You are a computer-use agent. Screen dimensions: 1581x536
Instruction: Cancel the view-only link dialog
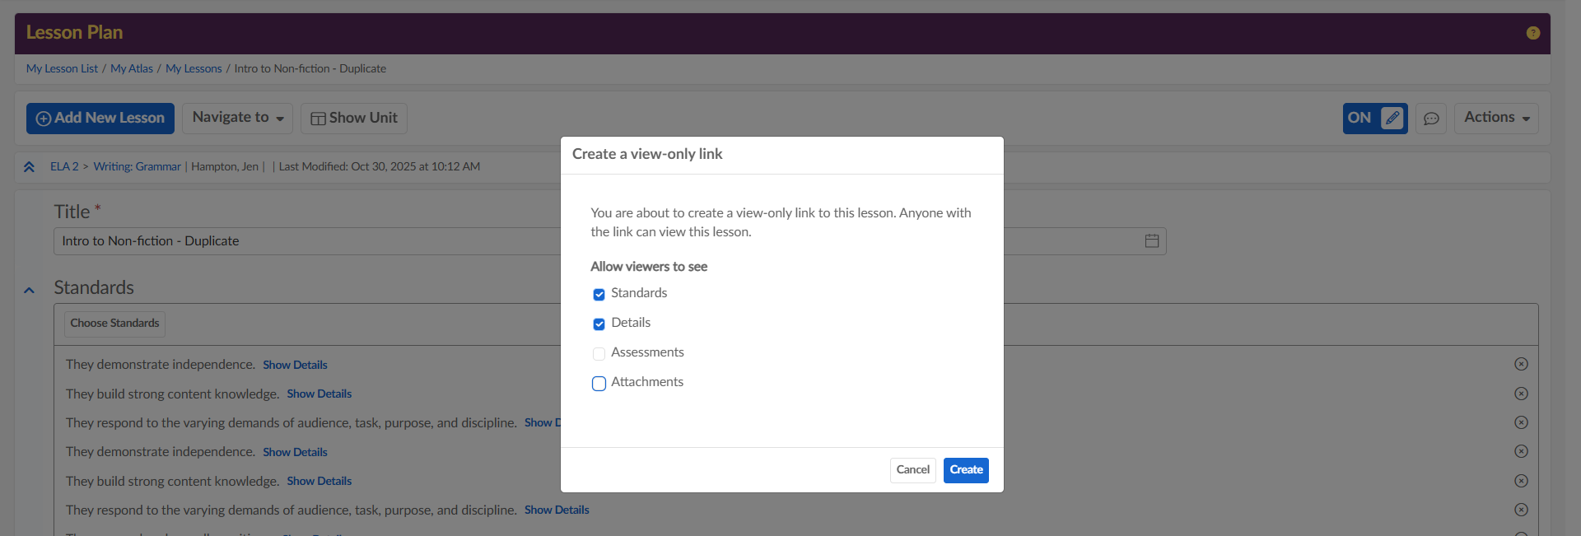pos(912,470)
